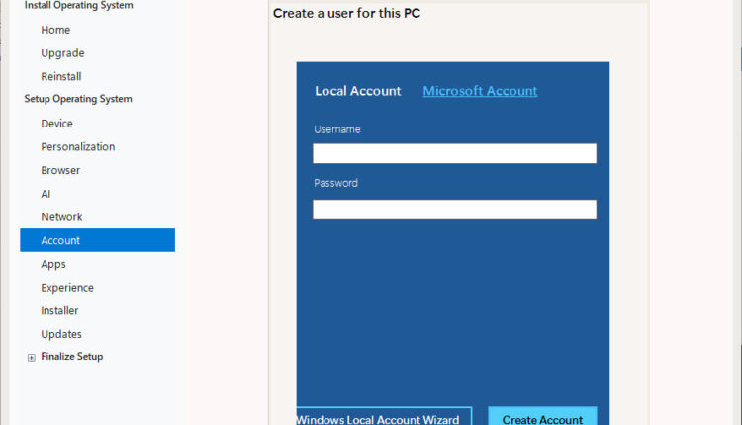
Task: Open the Updates page
Action: coord(61,334)
